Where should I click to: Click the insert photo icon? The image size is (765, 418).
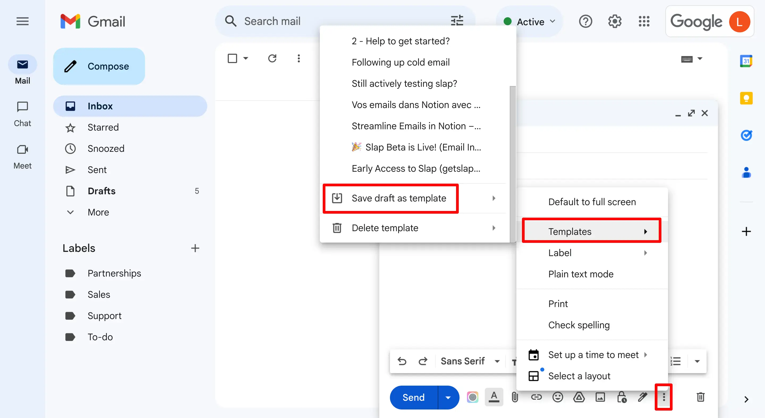coord(600,397)
